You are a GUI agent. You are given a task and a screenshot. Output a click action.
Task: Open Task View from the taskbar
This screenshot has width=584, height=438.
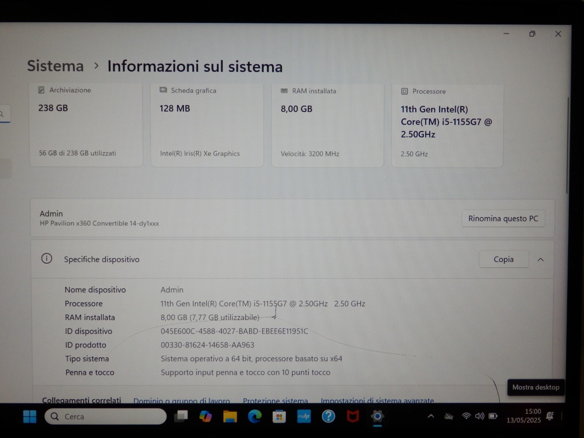tap(181, 416)
